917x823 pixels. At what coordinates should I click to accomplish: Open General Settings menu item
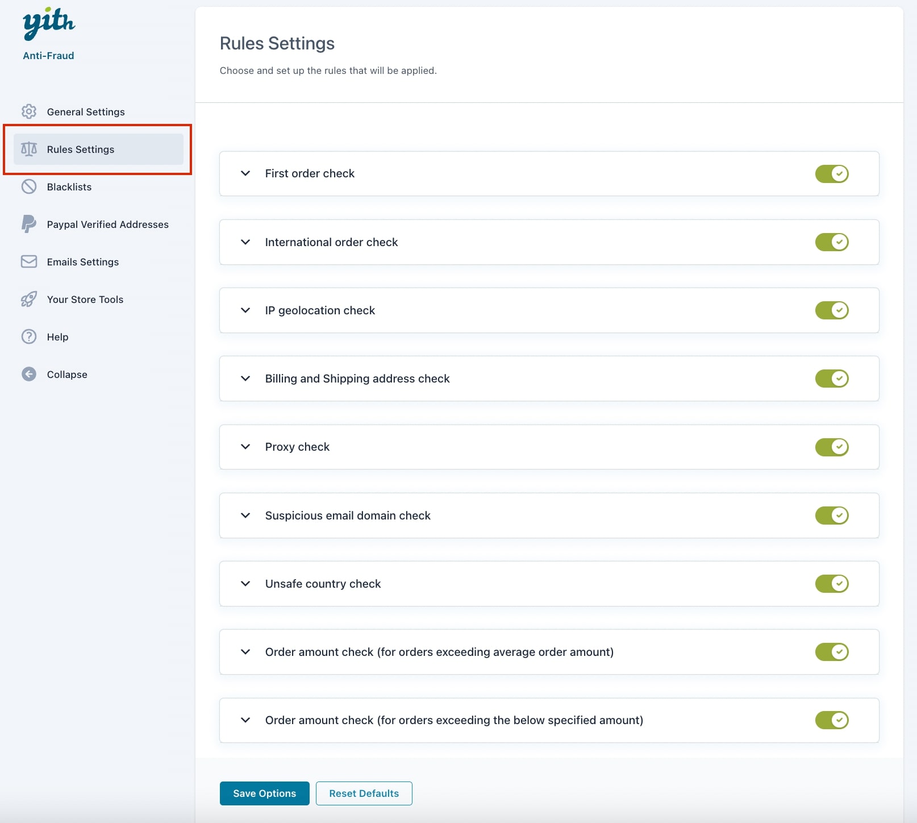98,111
